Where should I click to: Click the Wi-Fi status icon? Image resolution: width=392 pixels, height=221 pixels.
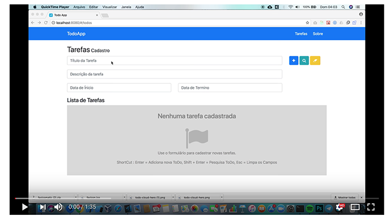click(x=290, y=7)
